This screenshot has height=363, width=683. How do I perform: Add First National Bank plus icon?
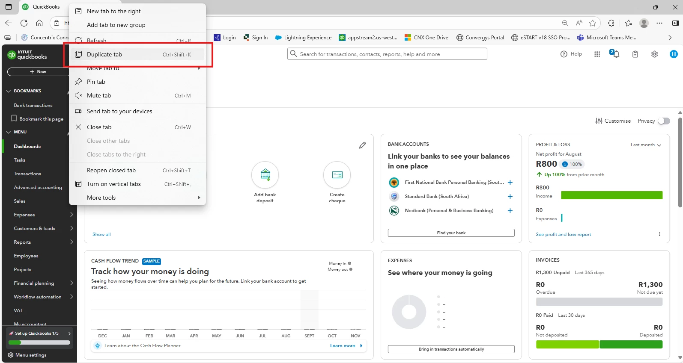tap(510, 183)
